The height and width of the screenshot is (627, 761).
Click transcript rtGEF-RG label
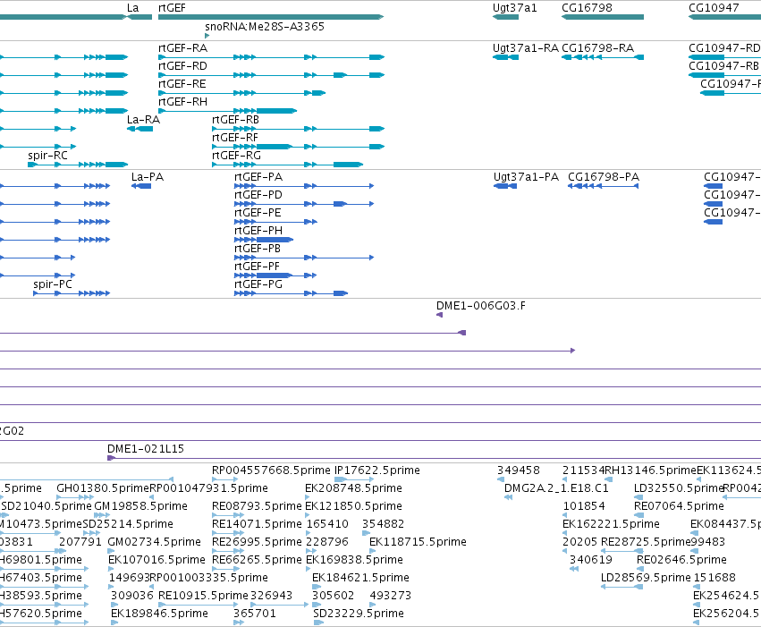pos(236,156)
